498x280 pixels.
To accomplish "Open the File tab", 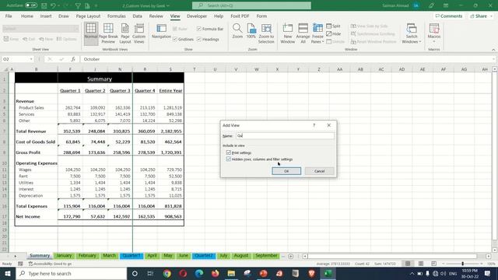I will coord(9,16).
